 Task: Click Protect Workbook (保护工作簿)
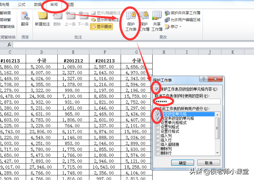point(144,21)
